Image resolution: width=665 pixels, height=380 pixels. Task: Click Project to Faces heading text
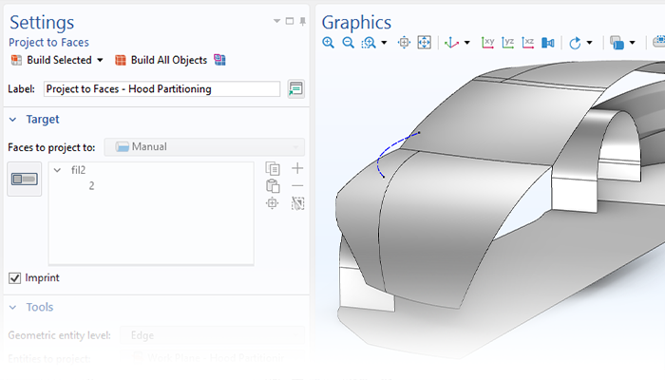(x=48, y=43)
